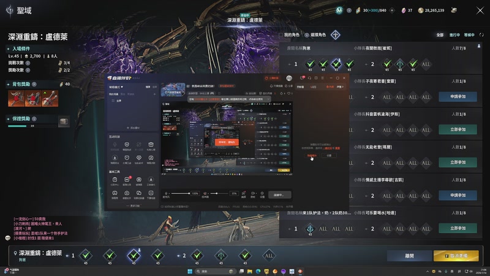Refresh the room list
Screen dimensions: 490x276
481,35
